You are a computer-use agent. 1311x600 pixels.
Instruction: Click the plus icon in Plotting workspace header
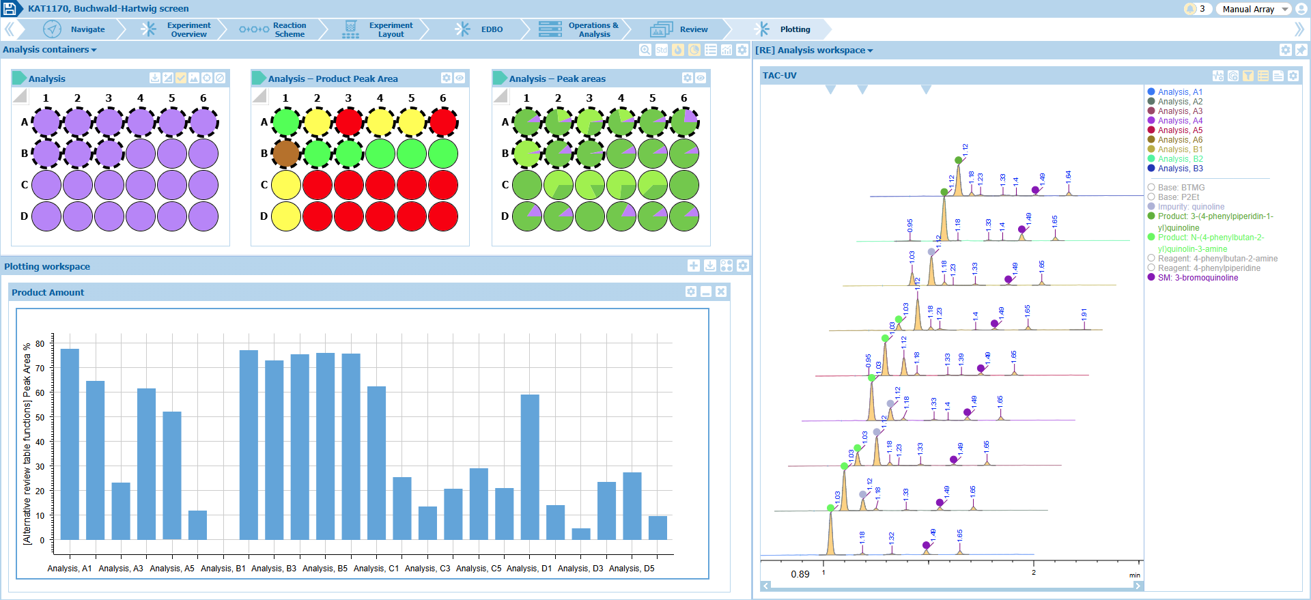[x=694, y=266]
